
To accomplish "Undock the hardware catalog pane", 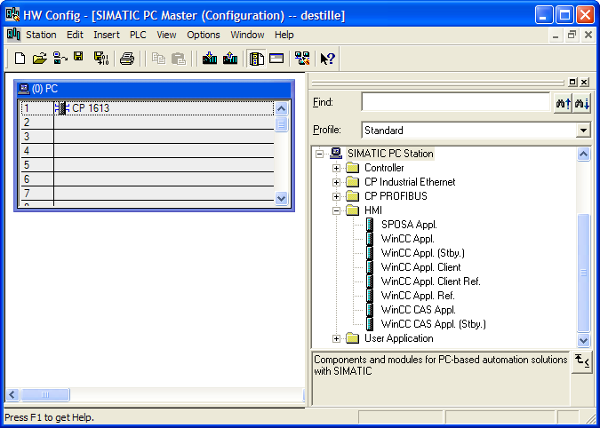I will pos(572,82).
